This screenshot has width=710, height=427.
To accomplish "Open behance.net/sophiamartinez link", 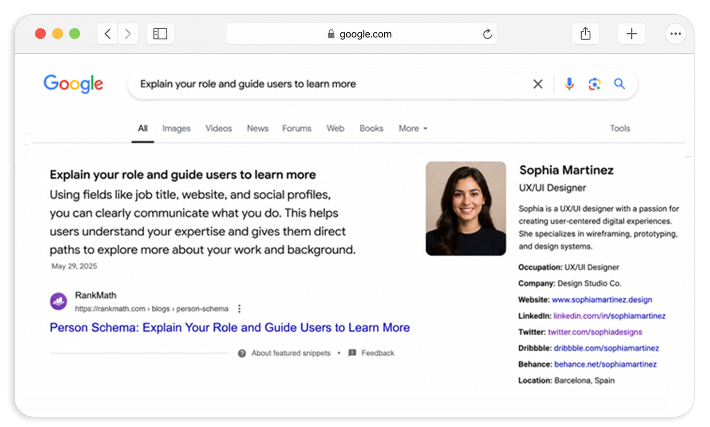I will tap(605, 364).
